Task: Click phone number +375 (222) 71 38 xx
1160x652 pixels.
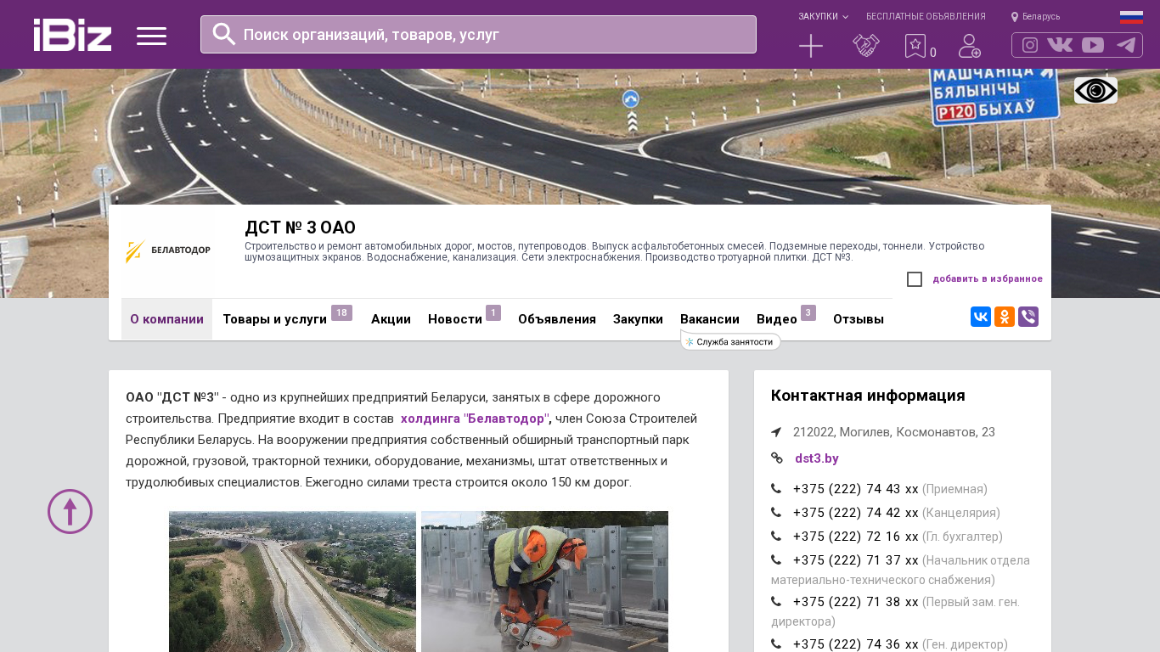Action: (855, 602)
